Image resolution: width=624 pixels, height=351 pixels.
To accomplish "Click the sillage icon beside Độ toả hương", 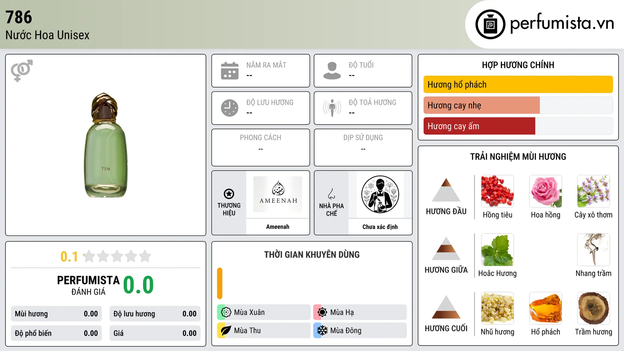I will coord(332,108).
